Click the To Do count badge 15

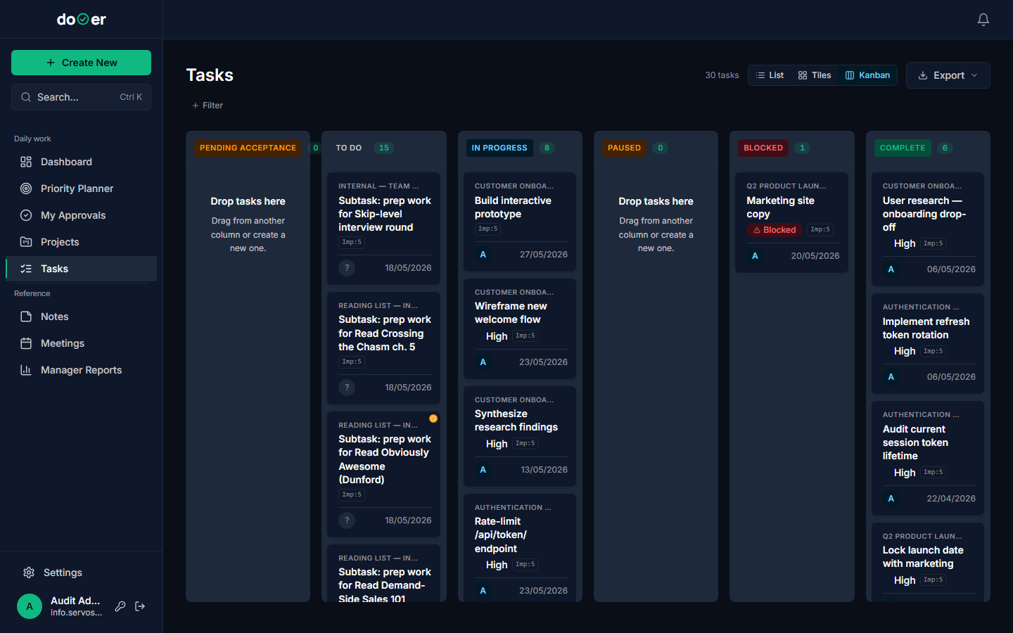click(x=383, y=148)
